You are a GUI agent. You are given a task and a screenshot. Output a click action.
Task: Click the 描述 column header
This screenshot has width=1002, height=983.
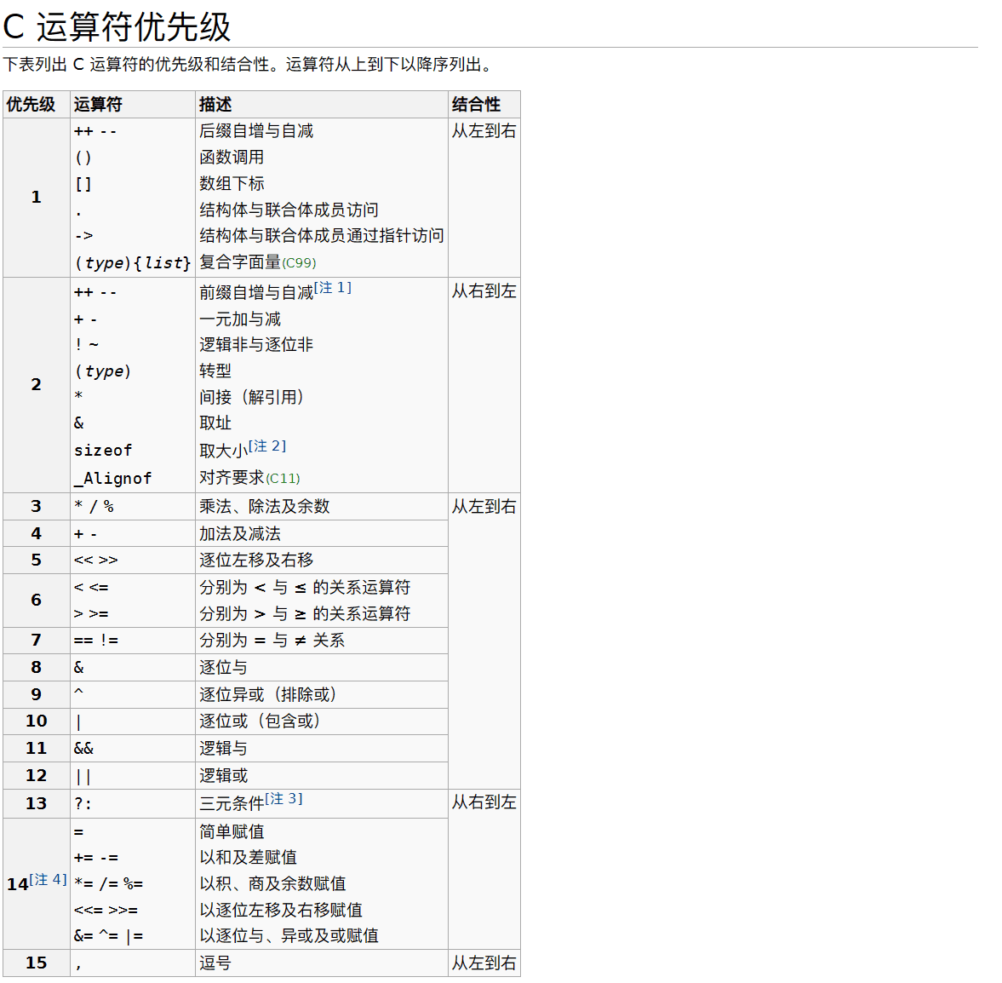pos(322,104)
